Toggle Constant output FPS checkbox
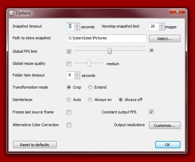This screenshot has width=195, height=162. tap(151, 112)
